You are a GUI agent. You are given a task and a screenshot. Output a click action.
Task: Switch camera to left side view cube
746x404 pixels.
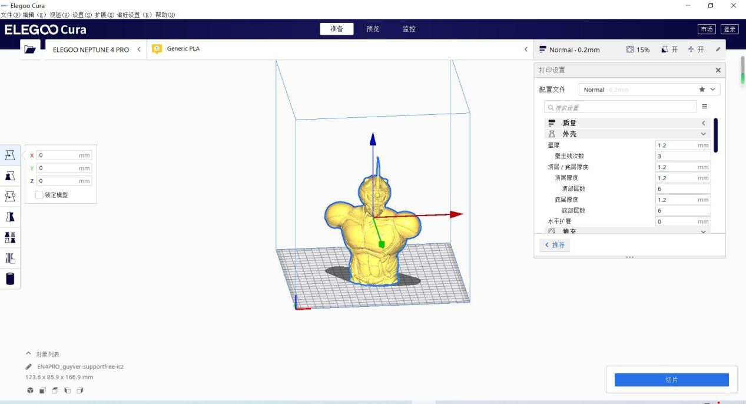coord(67,390)
